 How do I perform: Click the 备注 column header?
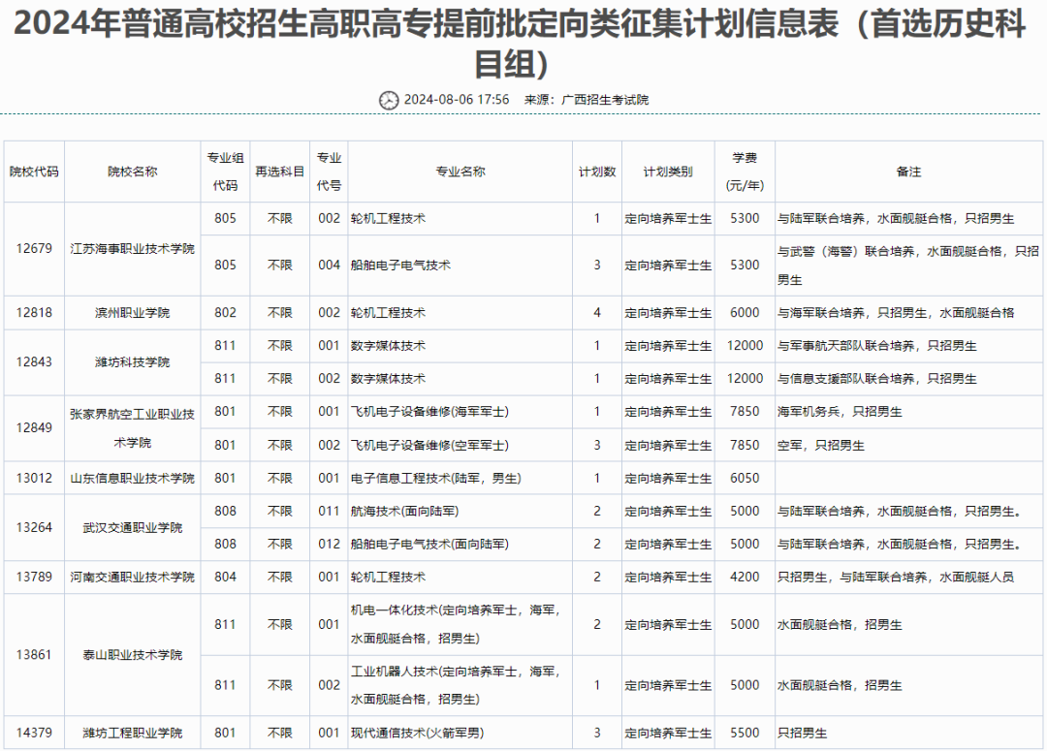click(x=908, y=172)
